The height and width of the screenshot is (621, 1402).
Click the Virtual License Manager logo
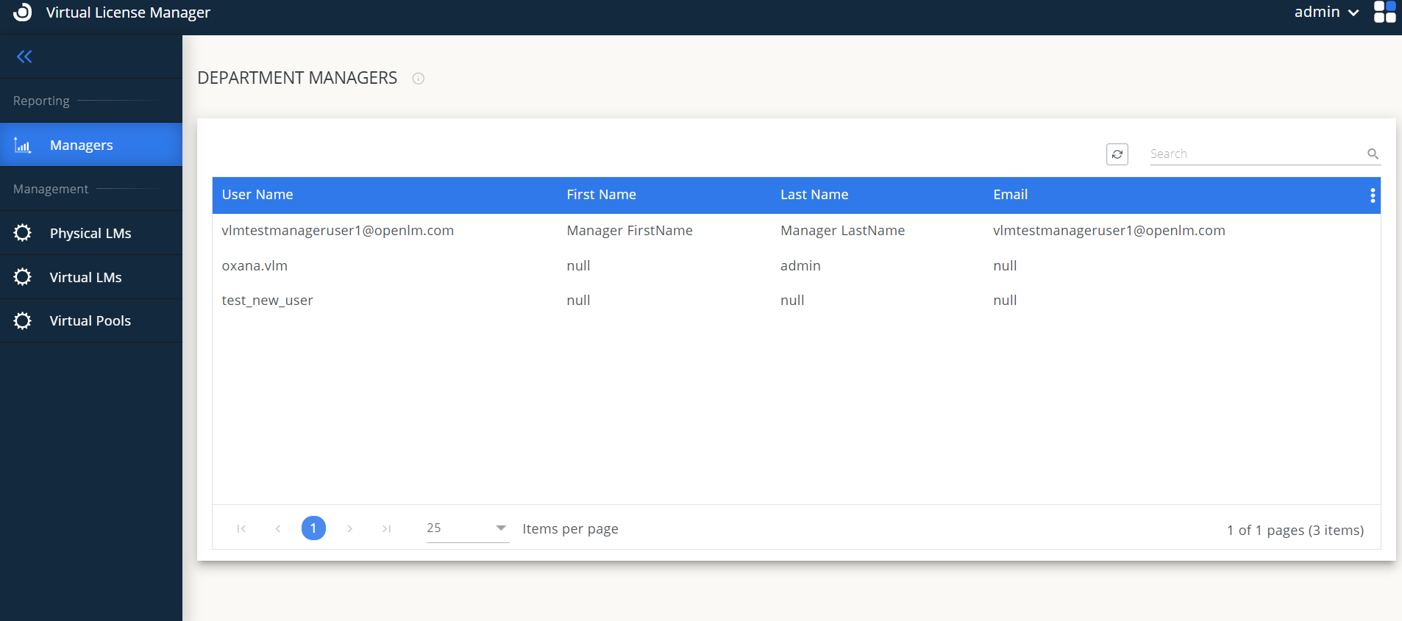23,12
